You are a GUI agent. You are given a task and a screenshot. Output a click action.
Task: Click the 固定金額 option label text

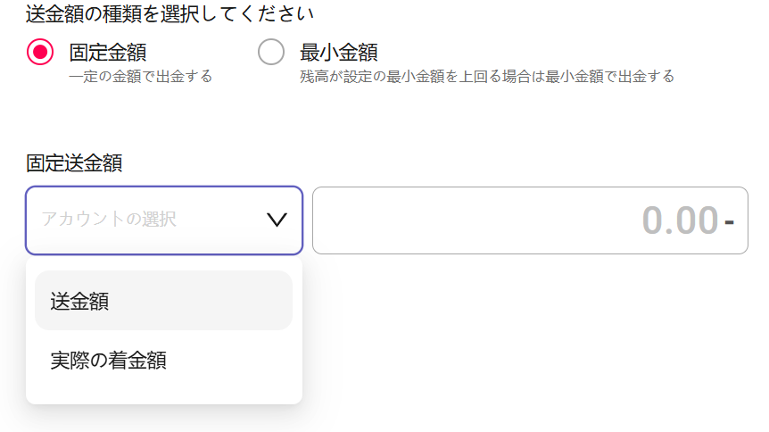point(108,53)
